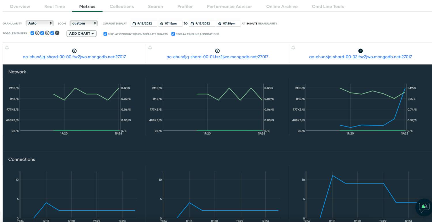
Task: Click the alert bell for shard-00-02
Action: click(293, 48)
